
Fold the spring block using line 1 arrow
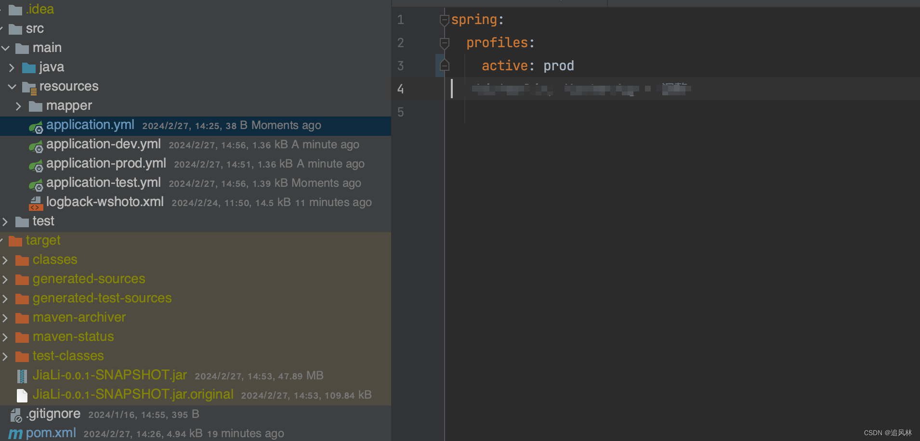click(444, 19)
